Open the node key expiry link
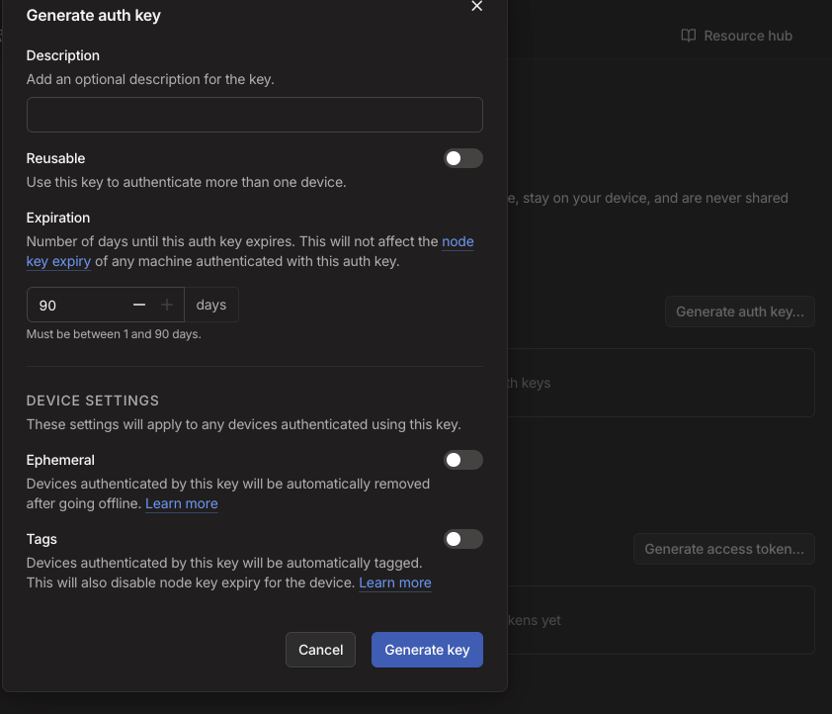 (458, 241)
